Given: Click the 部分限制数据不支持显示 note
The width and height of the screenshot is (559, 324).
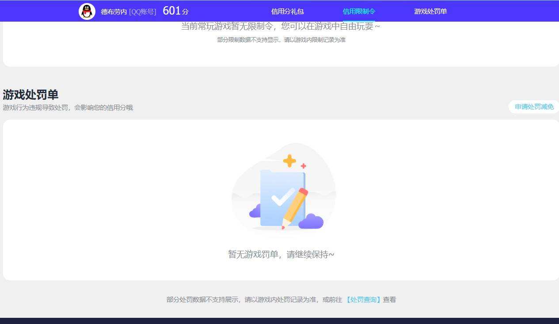Looking at the screenshot, I should [x=281, y=40].
